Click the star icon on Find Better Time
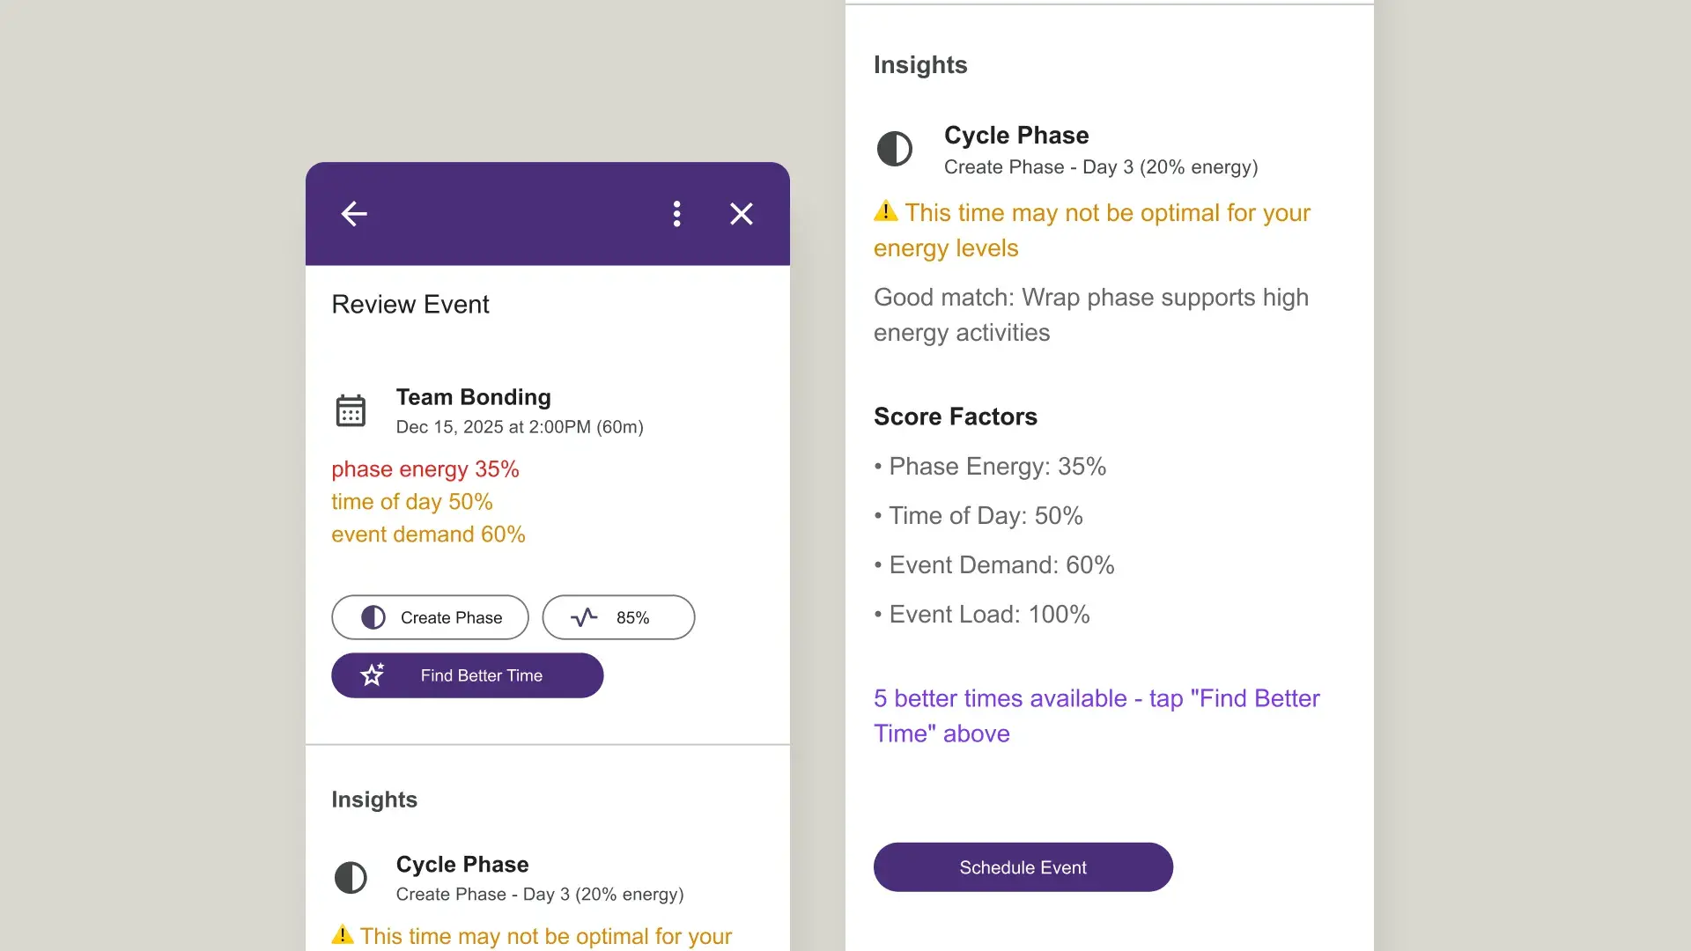This screenshot has width=1691, height=951. [x=373, y=675]
